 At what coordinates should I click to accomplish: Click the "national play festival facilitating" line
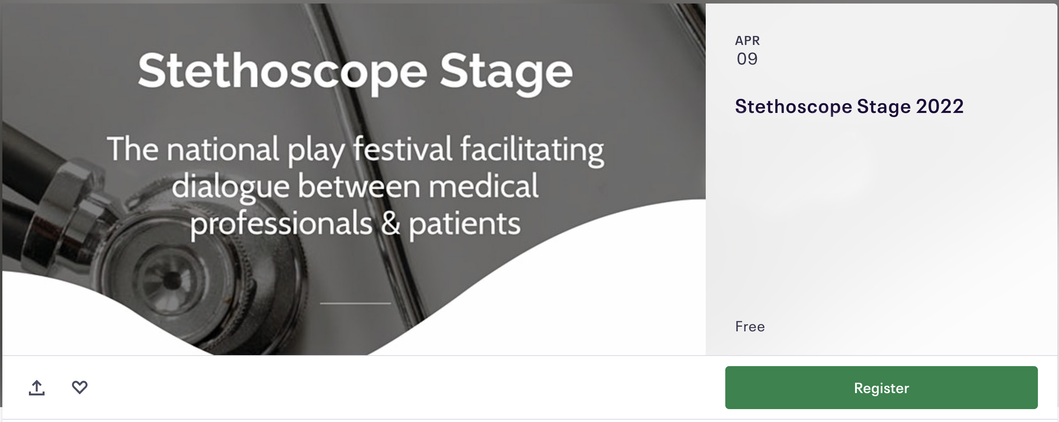click(x=355, y=149)
